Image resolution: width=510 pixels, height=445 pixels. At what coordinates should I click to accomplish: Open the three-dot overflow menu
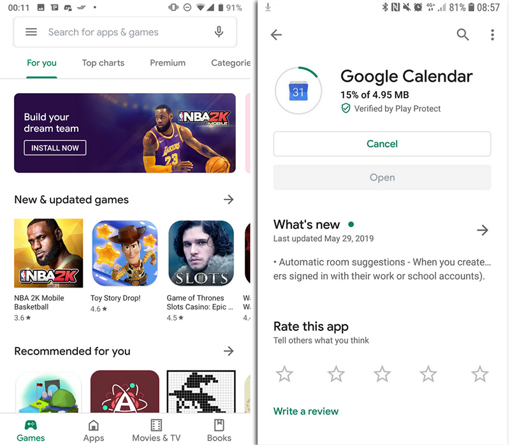pyautogui.click(x=492, y=34)
